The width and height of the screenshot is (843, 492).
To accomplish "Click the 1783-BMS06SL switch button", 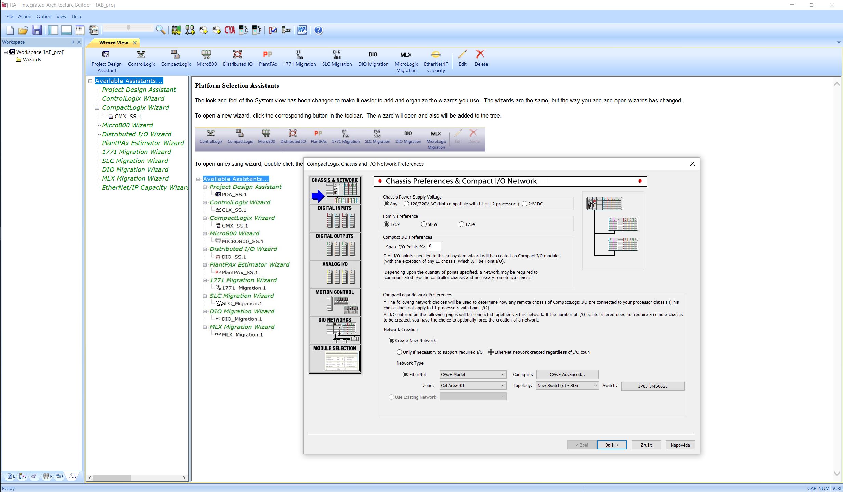I will pyautogui.click(x=652, y=386).
